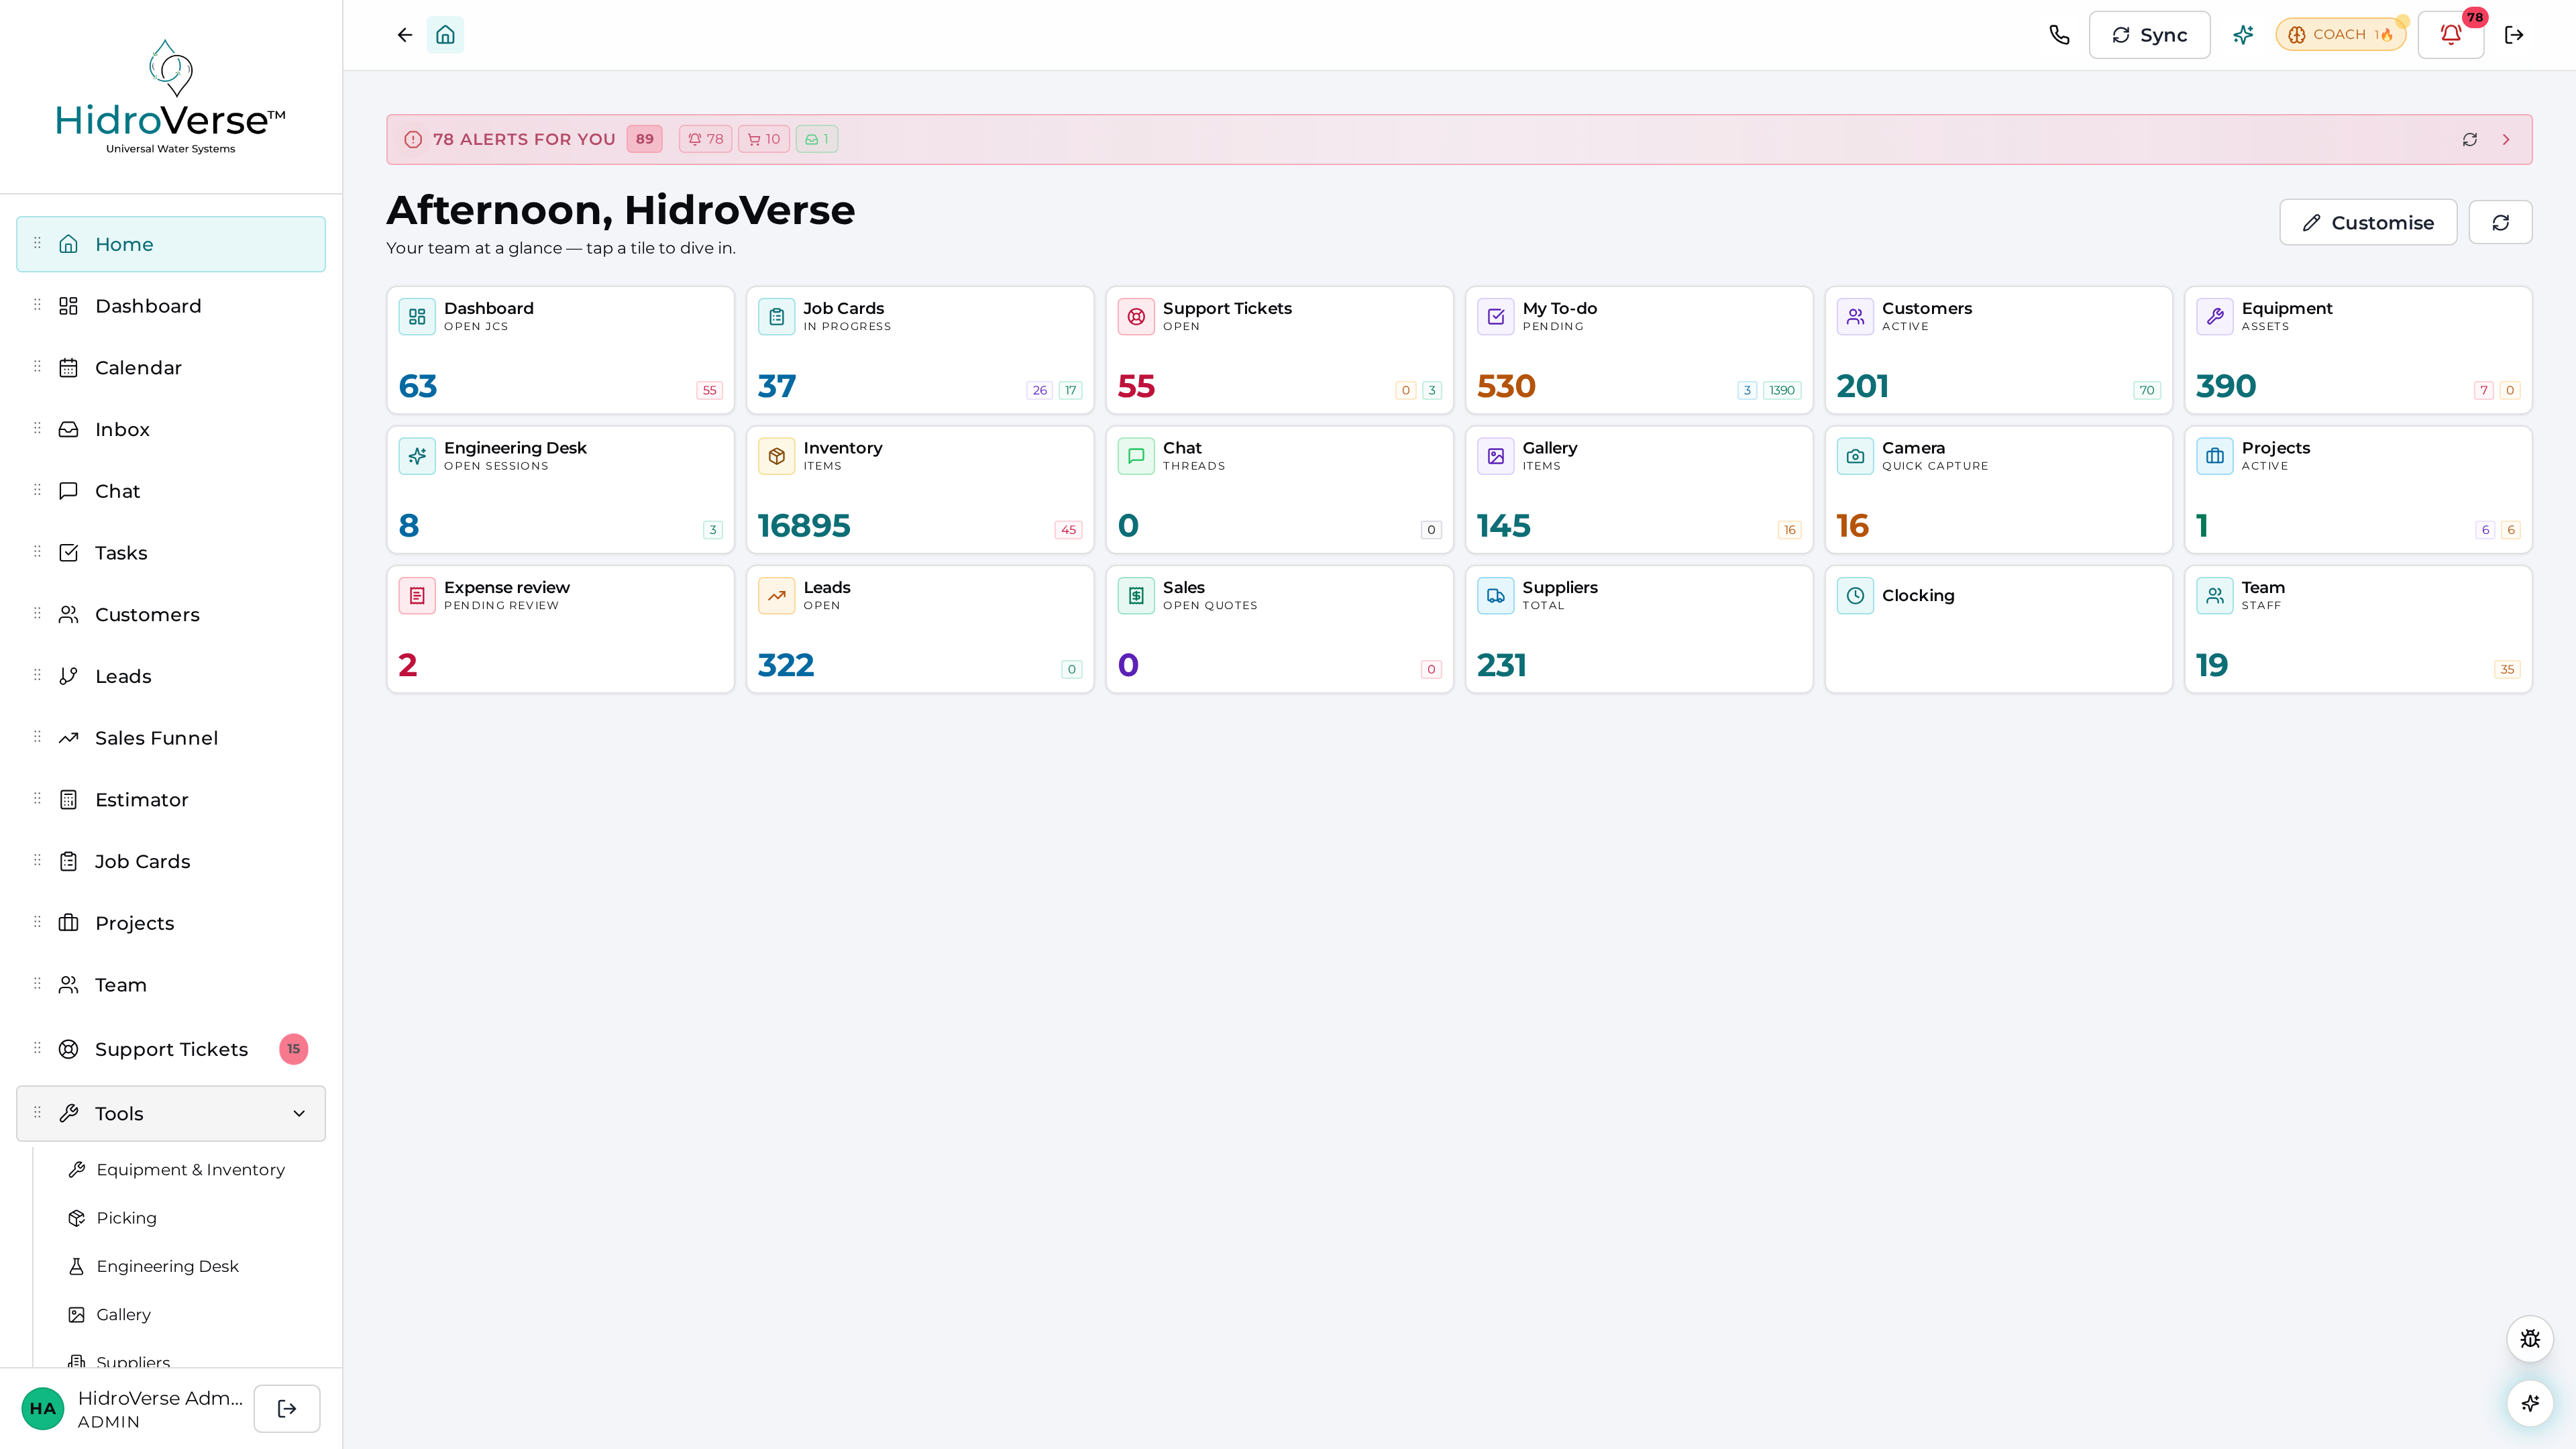Open the Equipment Assets tile
This screenshot has width=2576, height=1449.
[2358, 350]
